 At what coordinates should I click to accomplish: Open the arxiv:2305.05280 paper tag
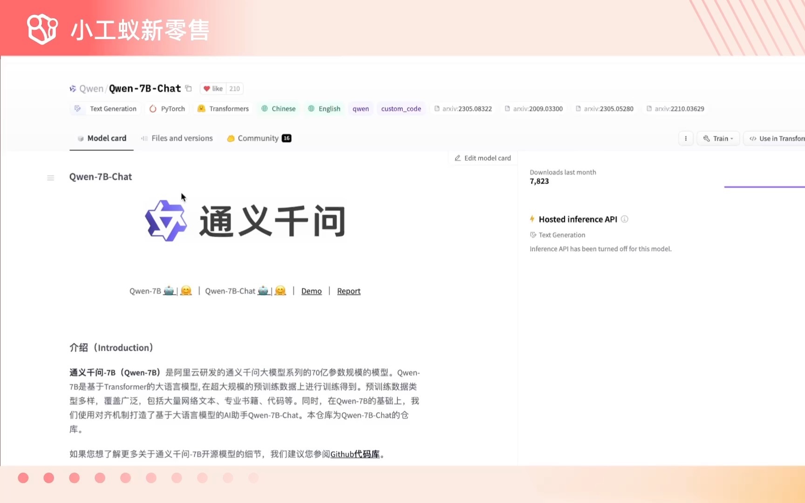pos(605,109)
